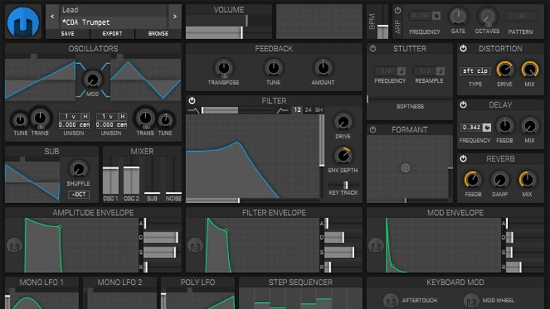Viewport: 550px width, 309px height.
Task: Click Mod Envelope modulation source icon
Action: [x=376, y=245]
